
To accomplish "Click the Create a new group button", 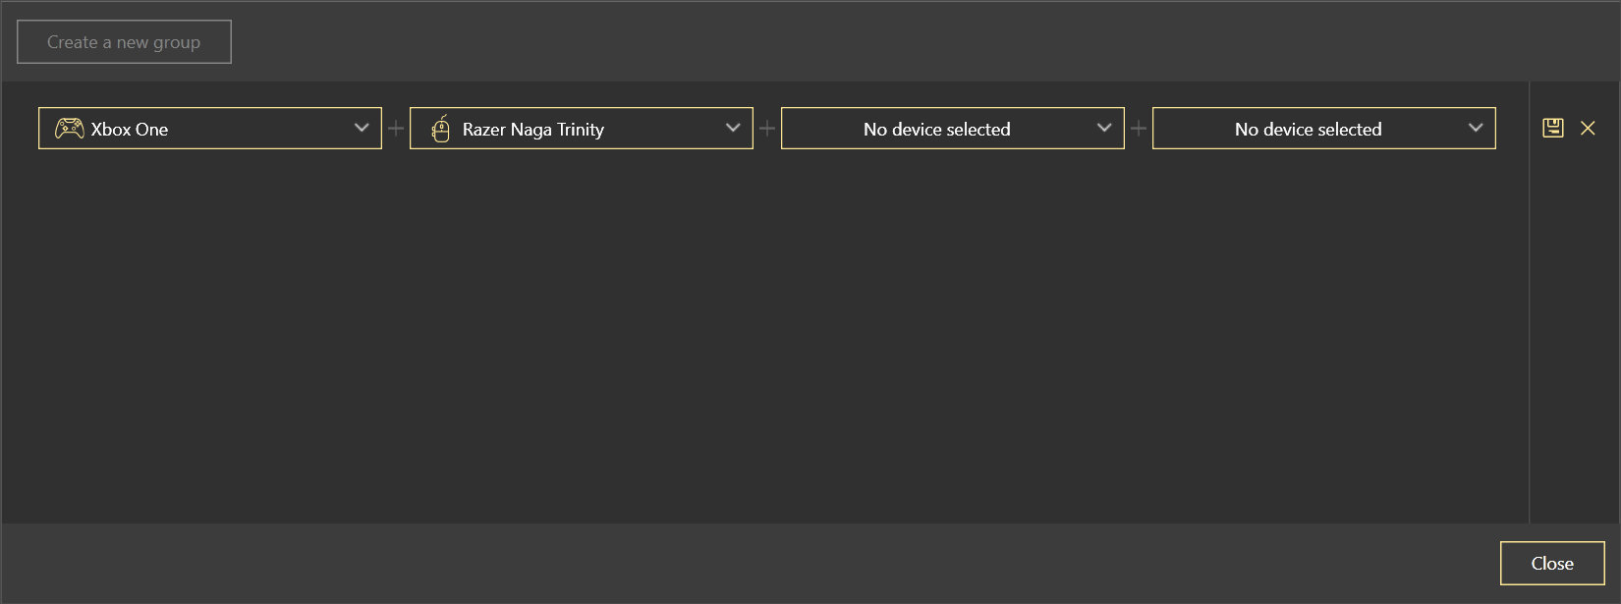I will 124,42.
